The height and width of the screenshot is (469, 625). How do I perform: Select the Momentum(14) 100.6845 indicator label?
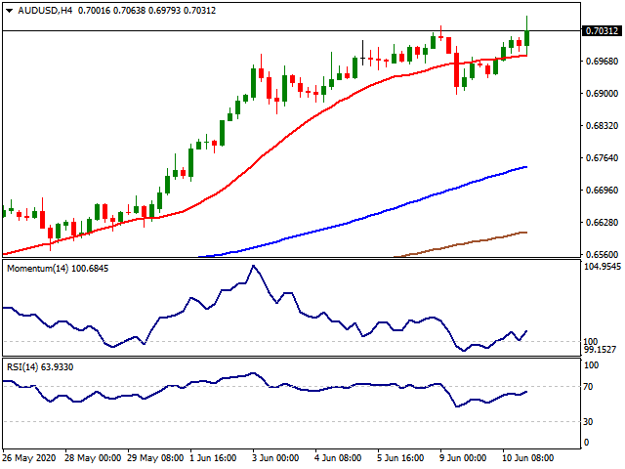(58, 269)
